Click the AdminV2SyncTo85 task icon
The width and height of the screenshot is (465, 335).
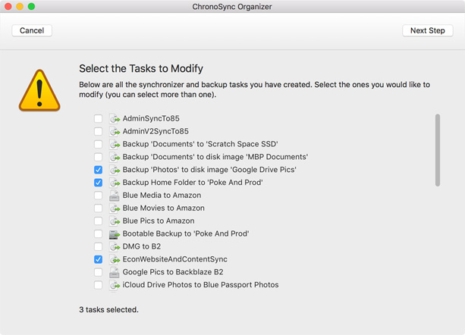115,131
